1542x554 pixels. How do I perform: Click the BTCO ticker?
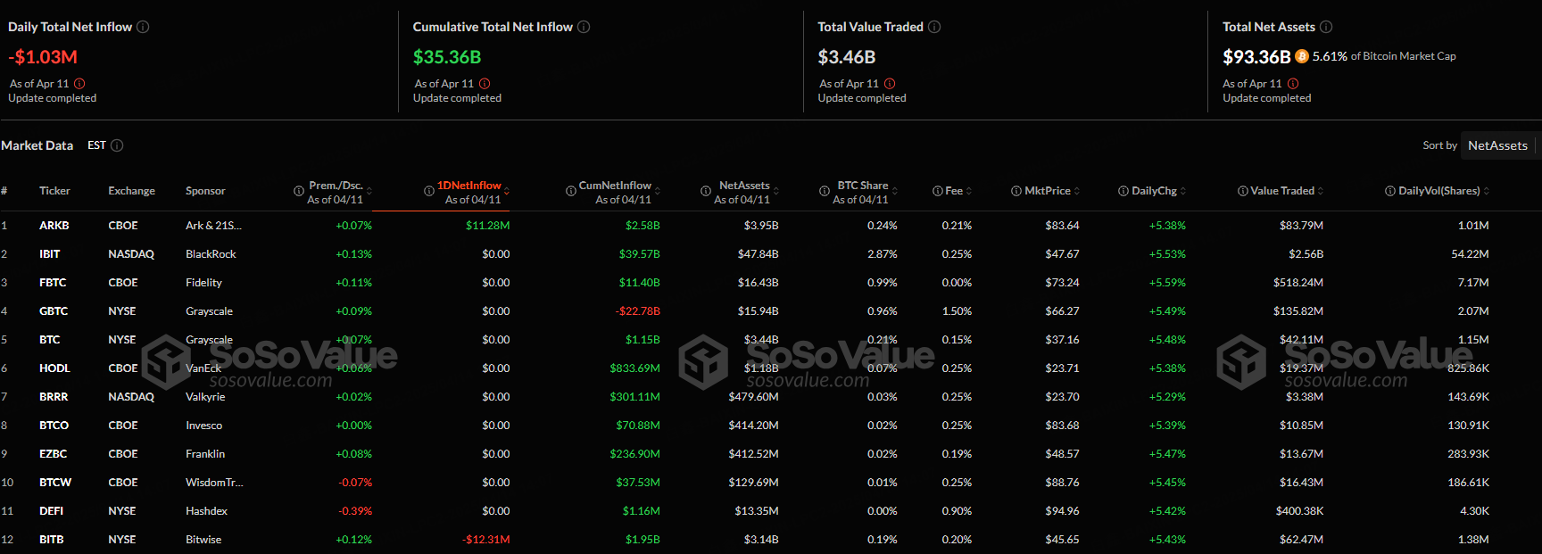(54, 426)
